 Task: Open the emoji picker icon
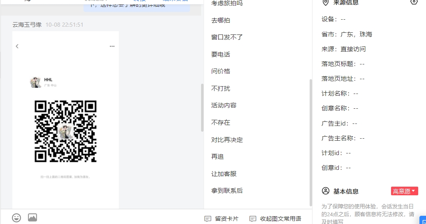(16, 218)
